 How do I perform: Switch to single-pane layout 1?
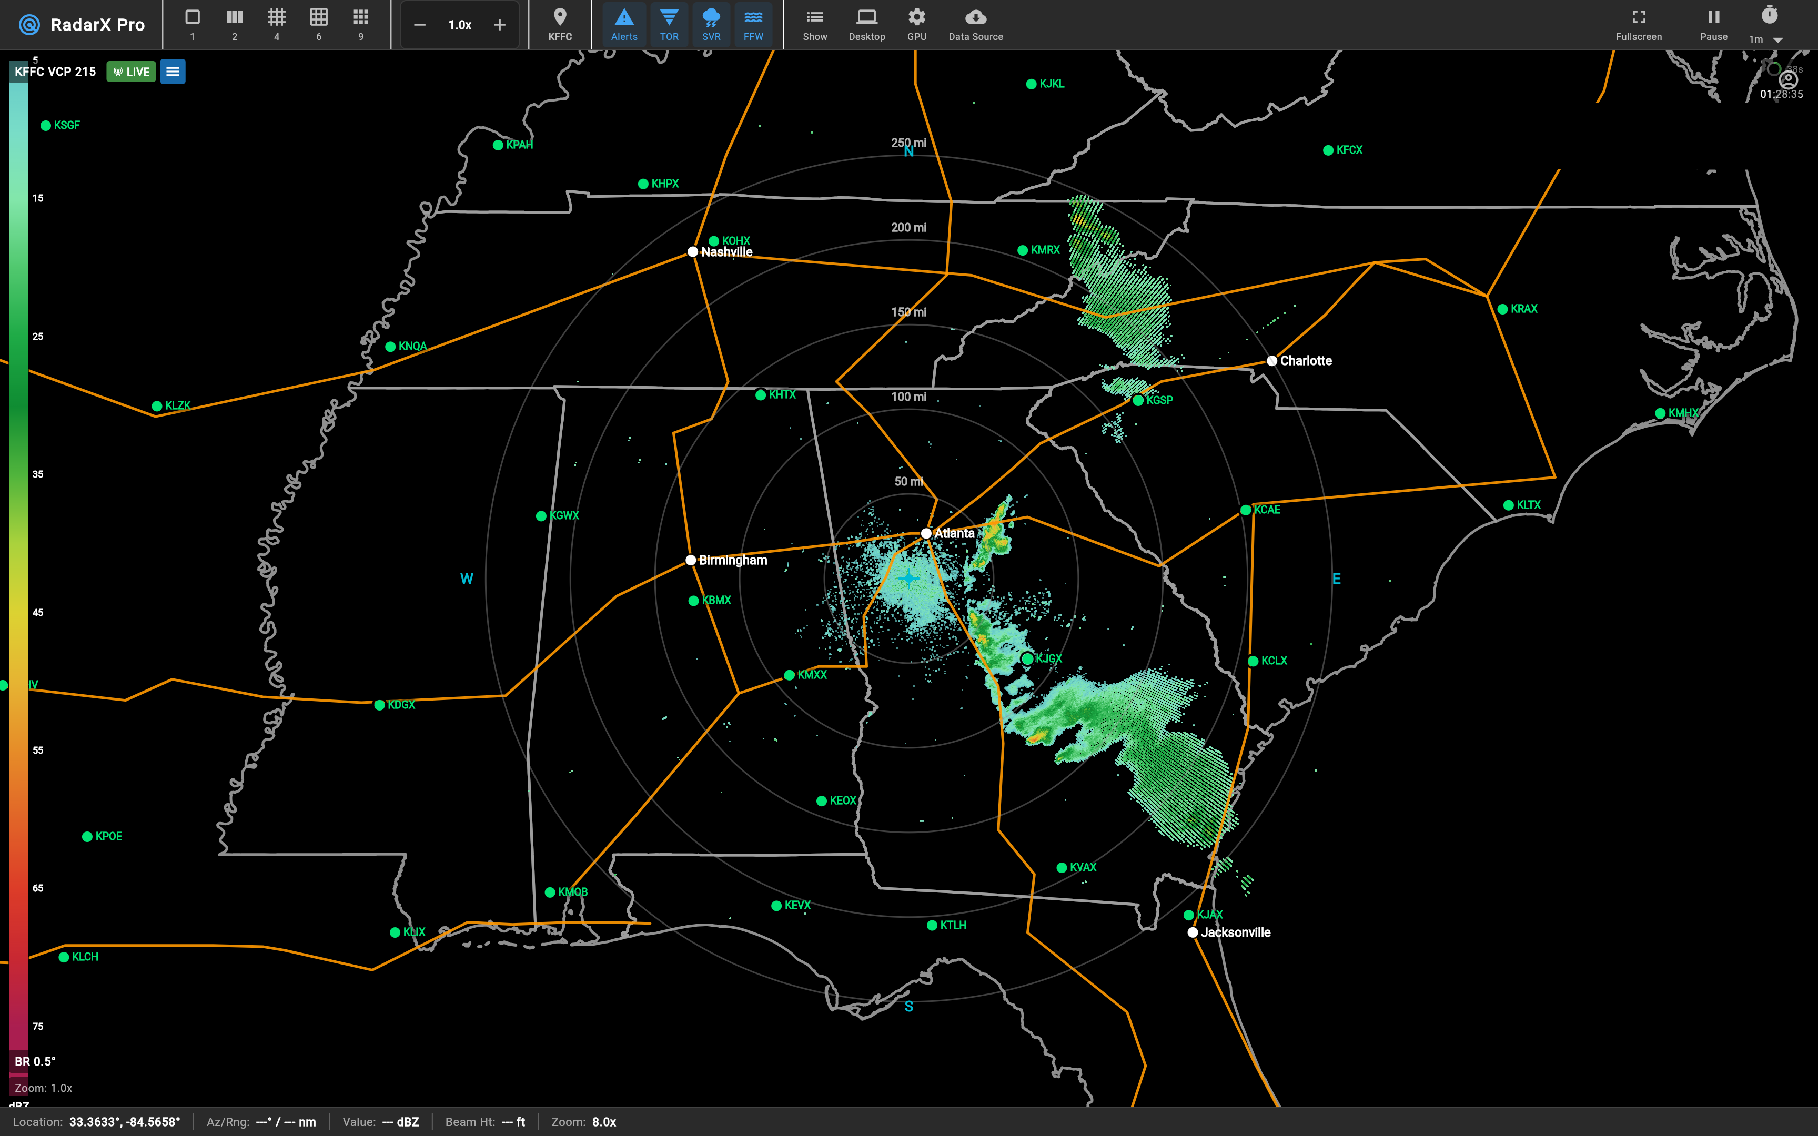193,25
